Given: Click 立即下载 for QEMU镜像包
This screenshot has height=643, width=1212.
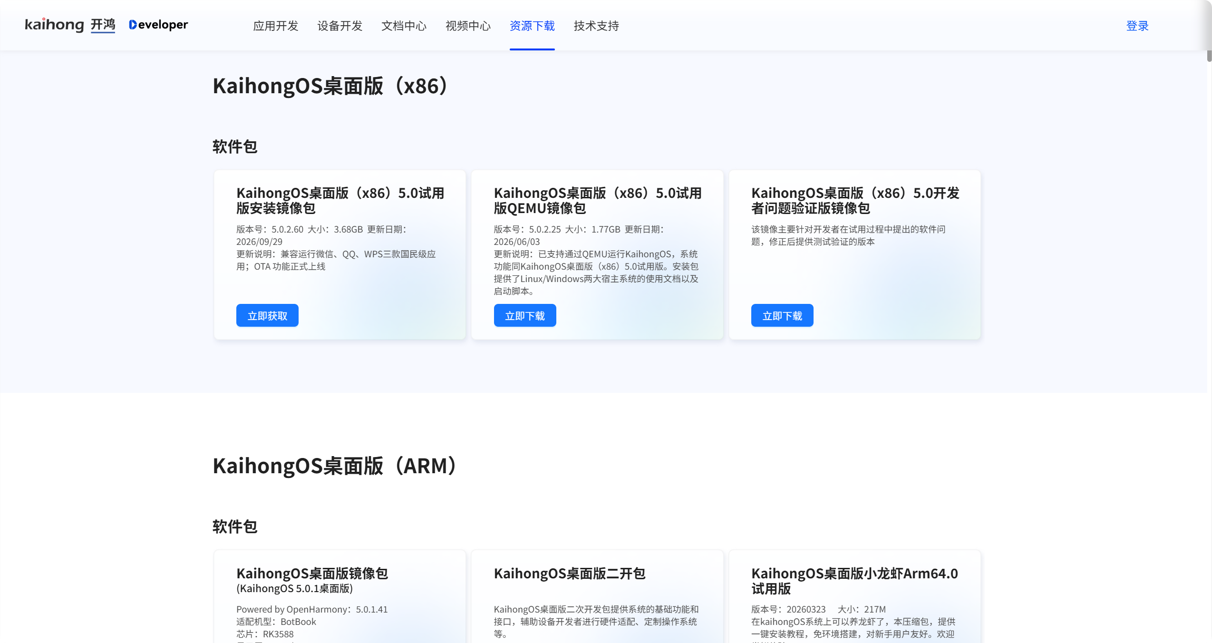Looking at the screenshot, I should 525,315.
